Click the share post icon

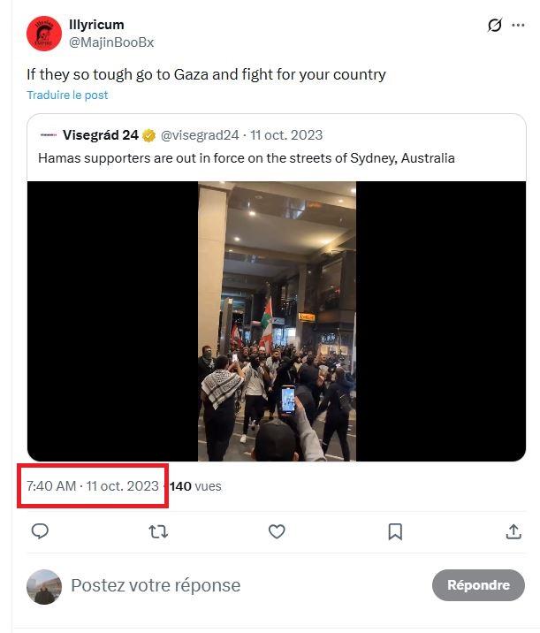pyautogui.click(x=513, y=531)
